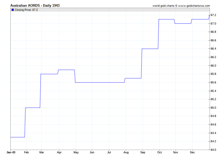Viewport: 220px width, 159px height.
Task: Click the 64.0 y-axis value
Action: [x=213, y=150]
